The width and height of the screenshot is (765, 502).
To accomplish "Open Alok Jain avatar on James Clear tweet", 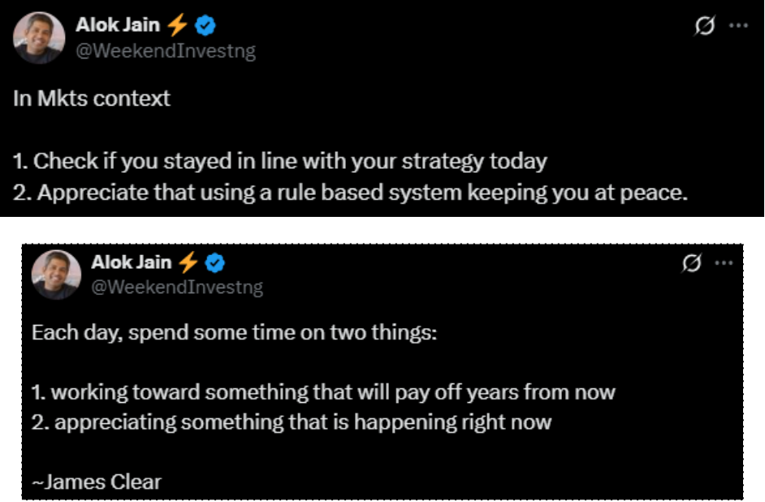I will click(56, 275).
